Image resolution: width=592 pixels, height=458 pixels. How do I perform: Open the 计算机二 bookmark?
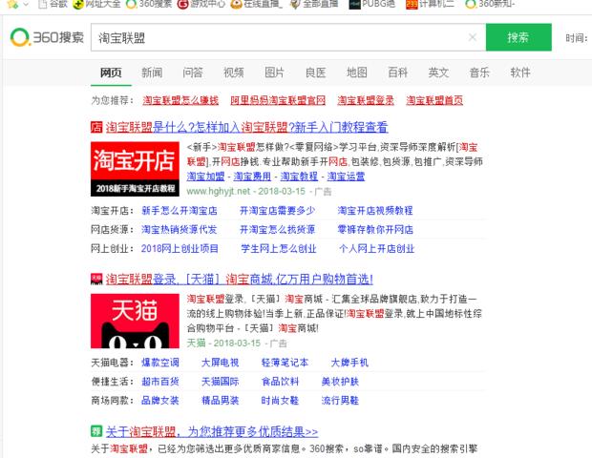[431, 4]
